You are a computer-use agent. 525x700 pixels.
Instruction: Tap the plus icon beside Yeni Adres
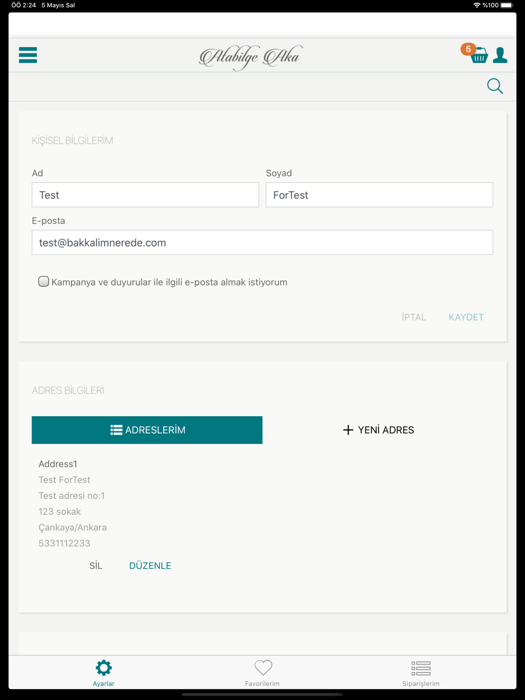click(348, 430)
